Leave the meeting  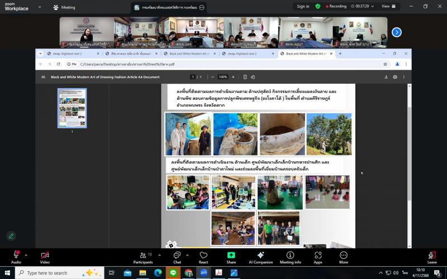click(432, 257)
